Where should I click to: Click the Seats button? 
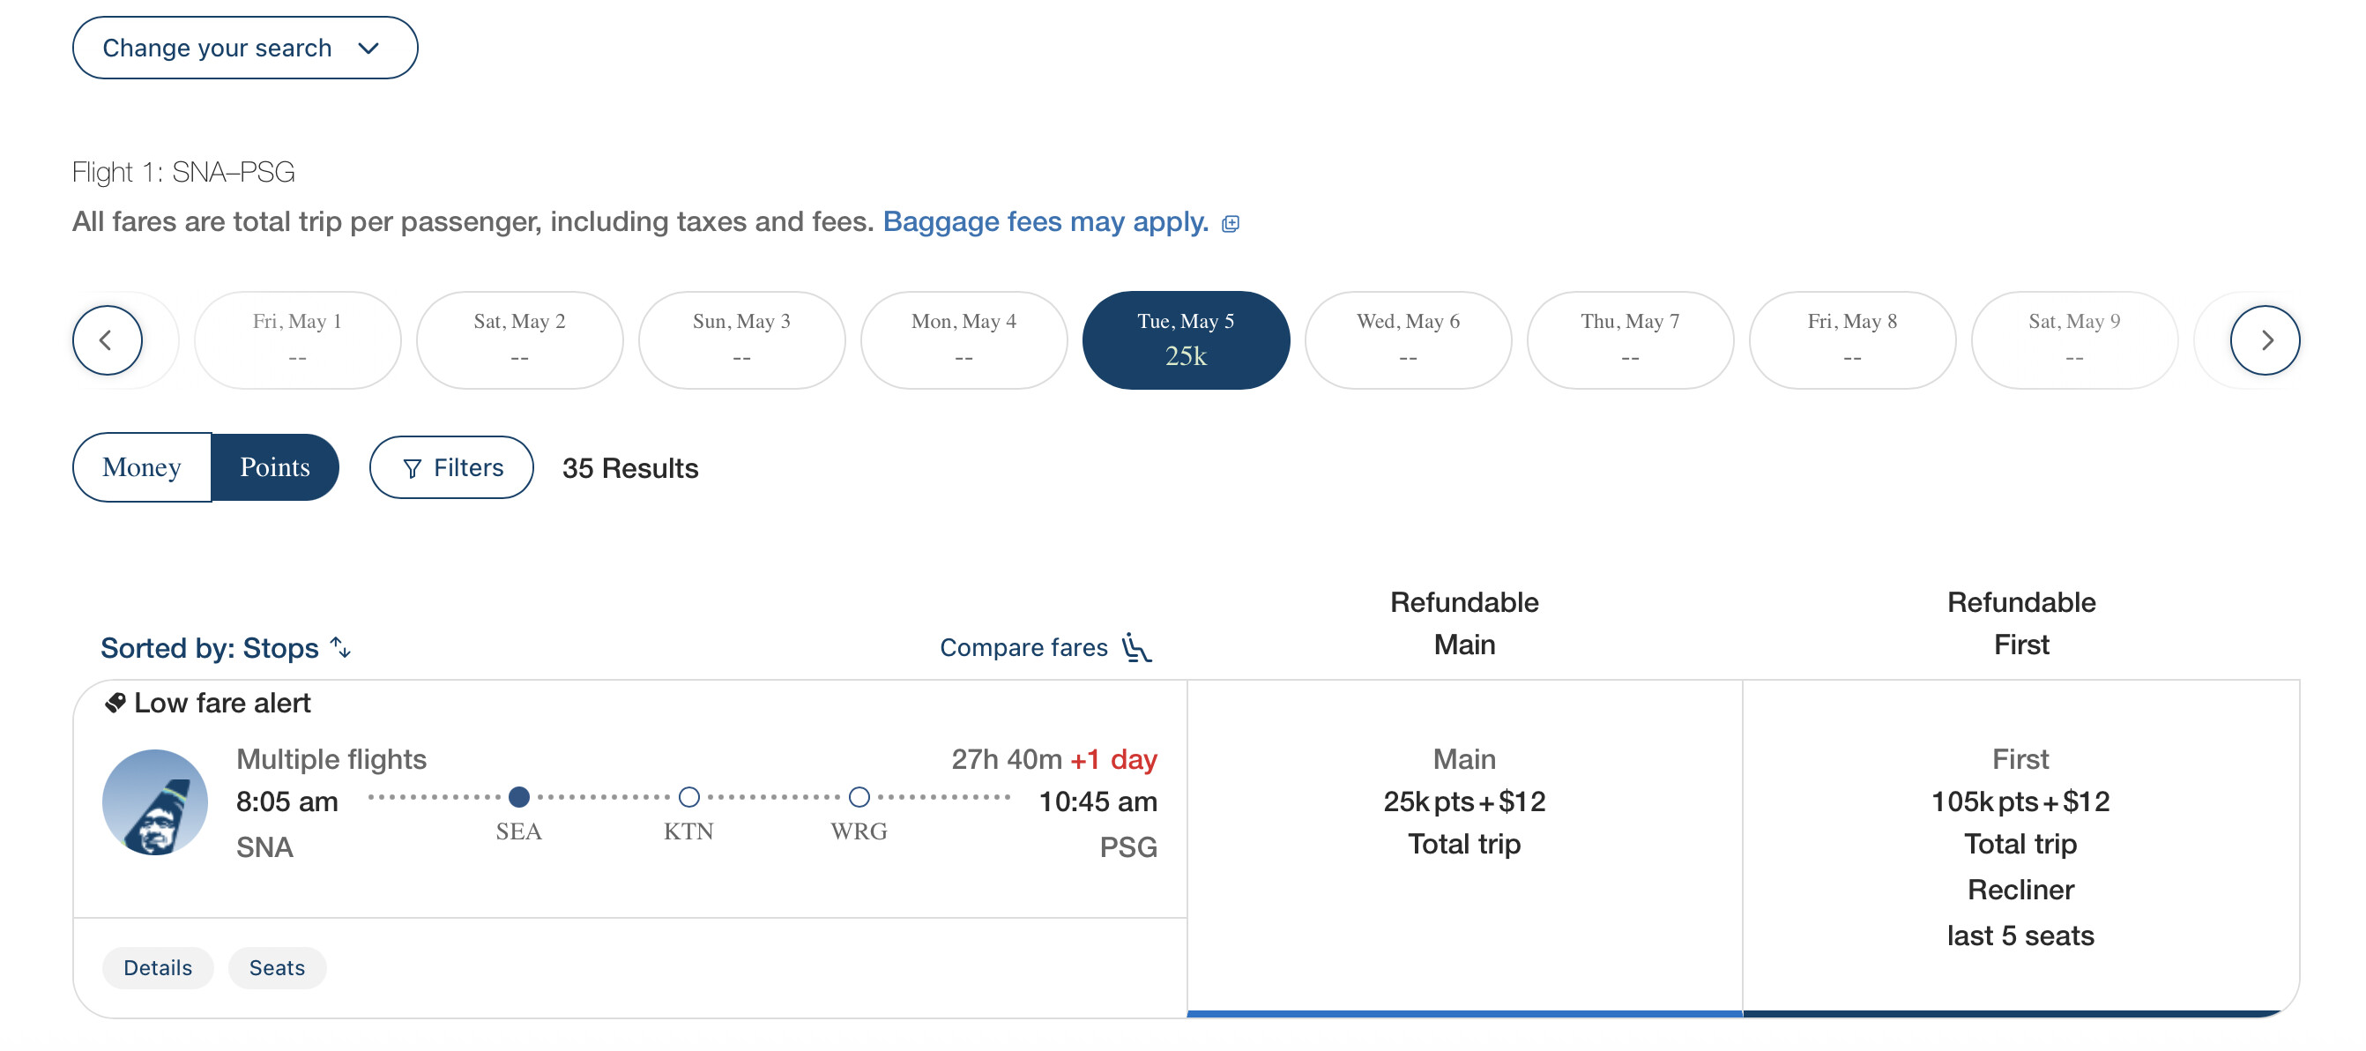[277, 967]
